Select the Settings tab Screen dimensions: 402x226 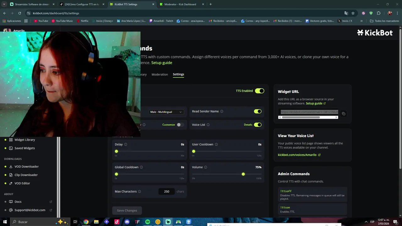178,74
